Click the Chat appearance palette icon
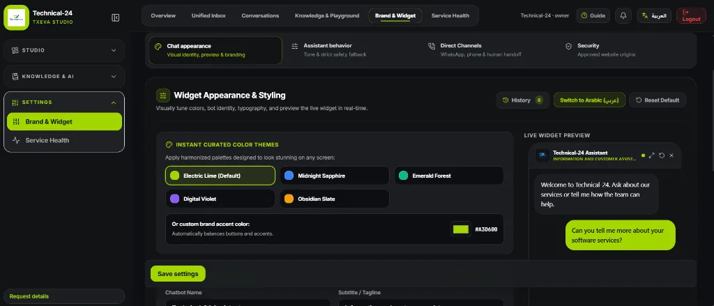The width and height of the screenshot is (714, 306). point(158,47)
